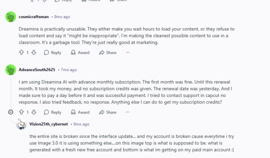This screenshot has height=158, width=270.
Task: Open the 8mo ago comment timestamp
Action: click(x=62, y=17)
